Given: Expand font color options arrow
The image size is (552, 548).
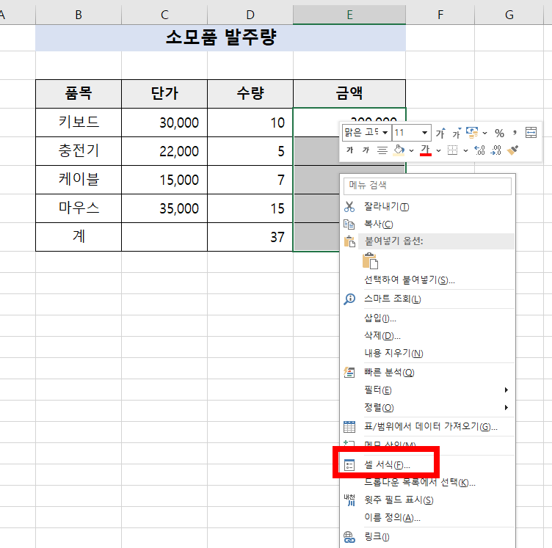Looking at the screenshot, I should 438,150.
